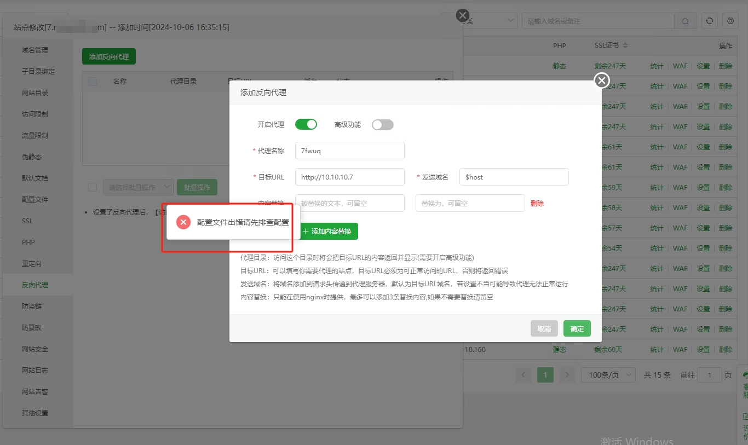Click the 共 15 条 total count text
This screenshot has width=748, height=445.
click(x=657, y=375)
